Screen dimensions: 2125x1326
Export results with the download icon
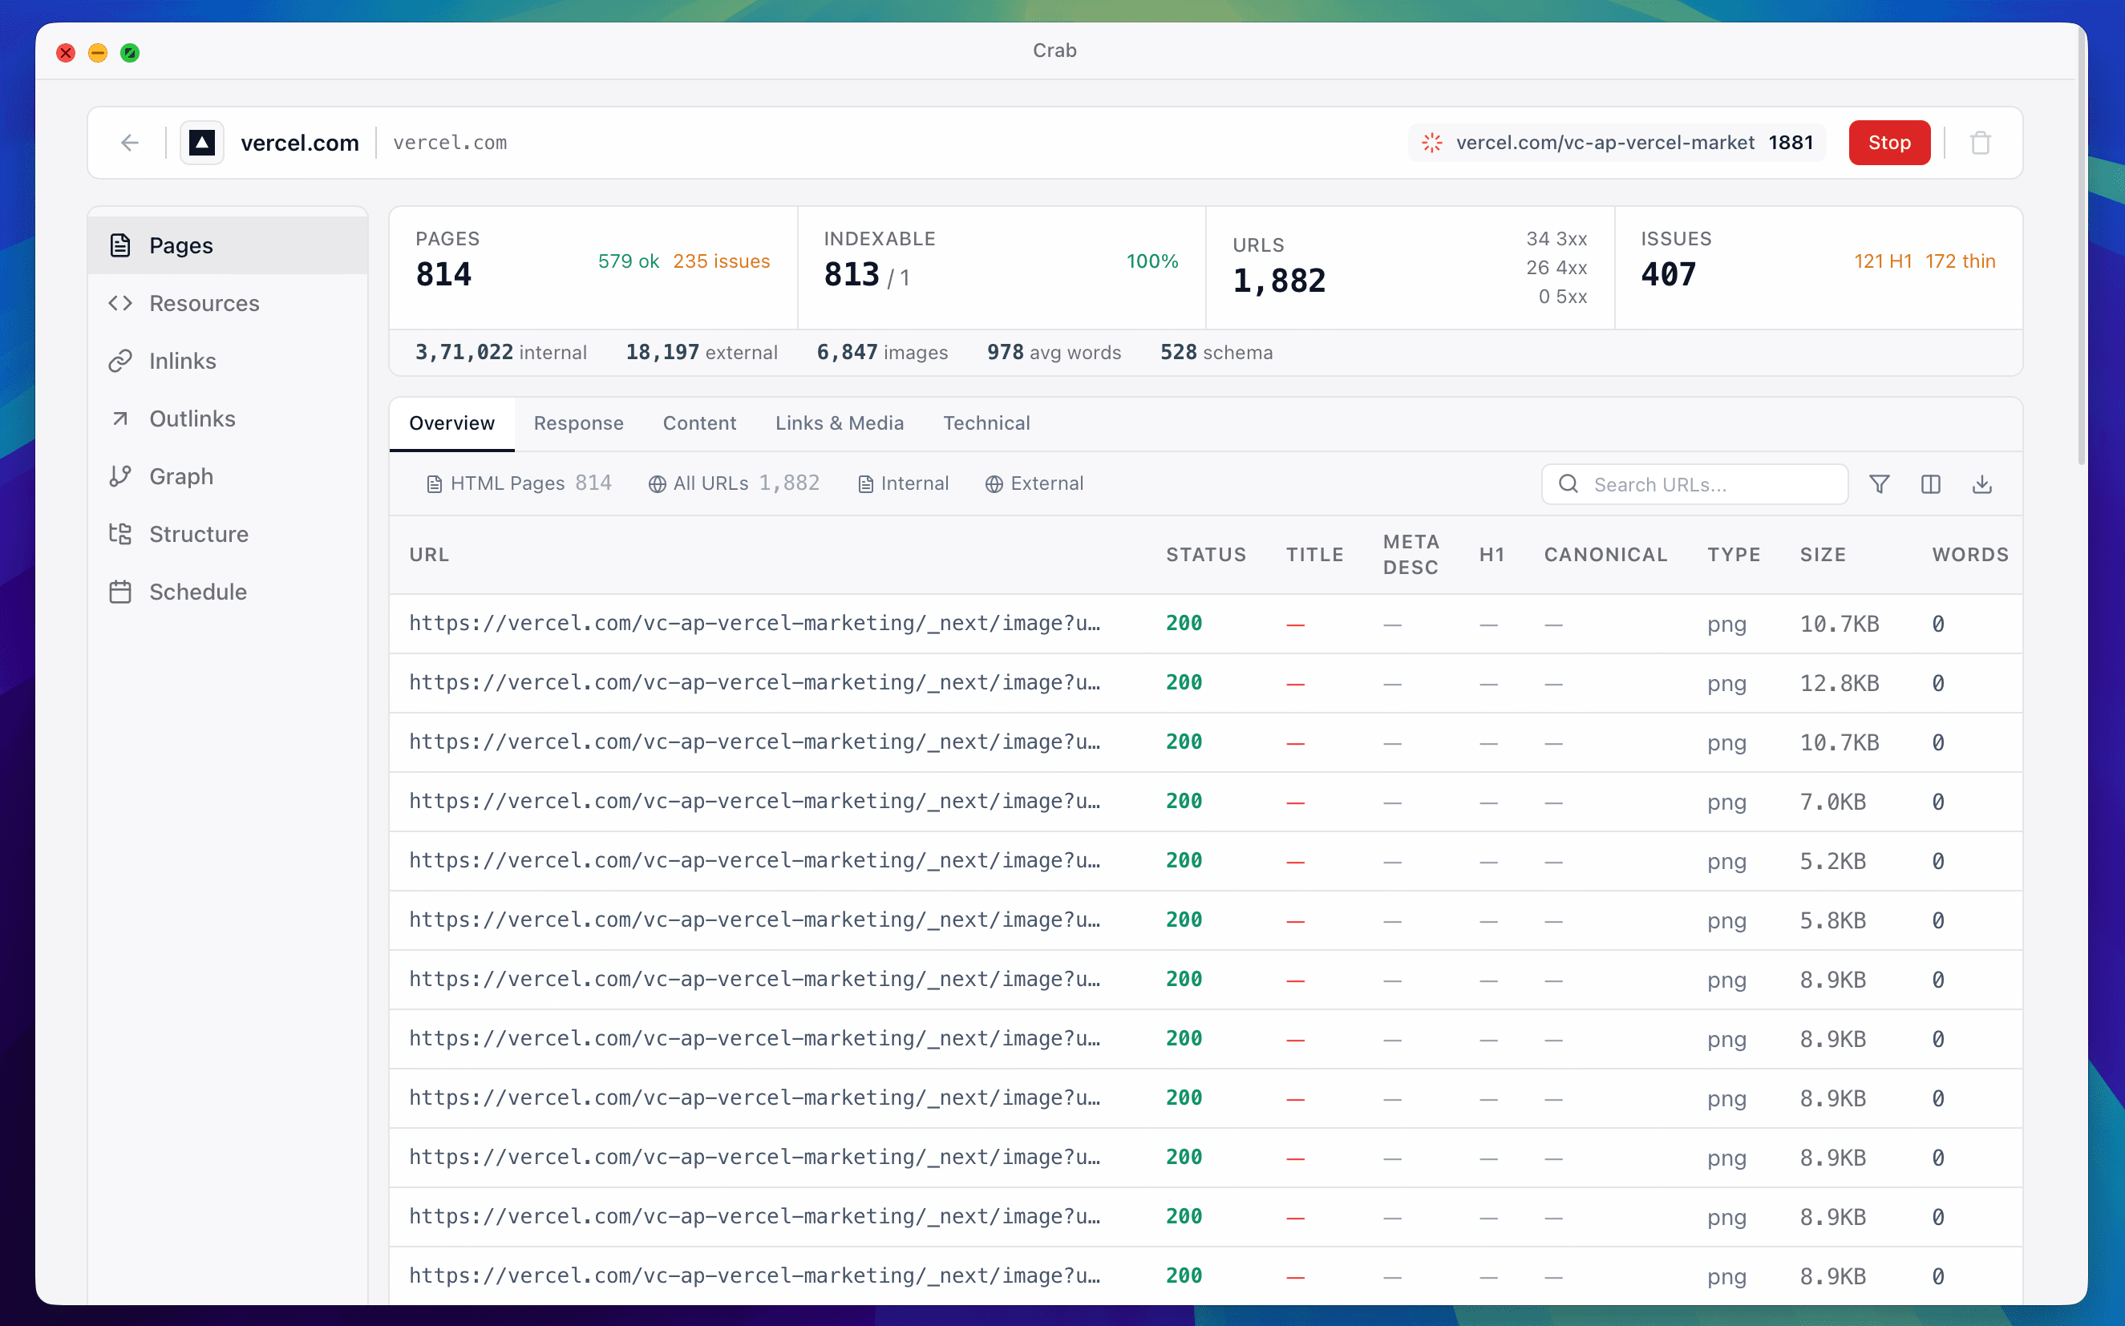coord(1983,483)
